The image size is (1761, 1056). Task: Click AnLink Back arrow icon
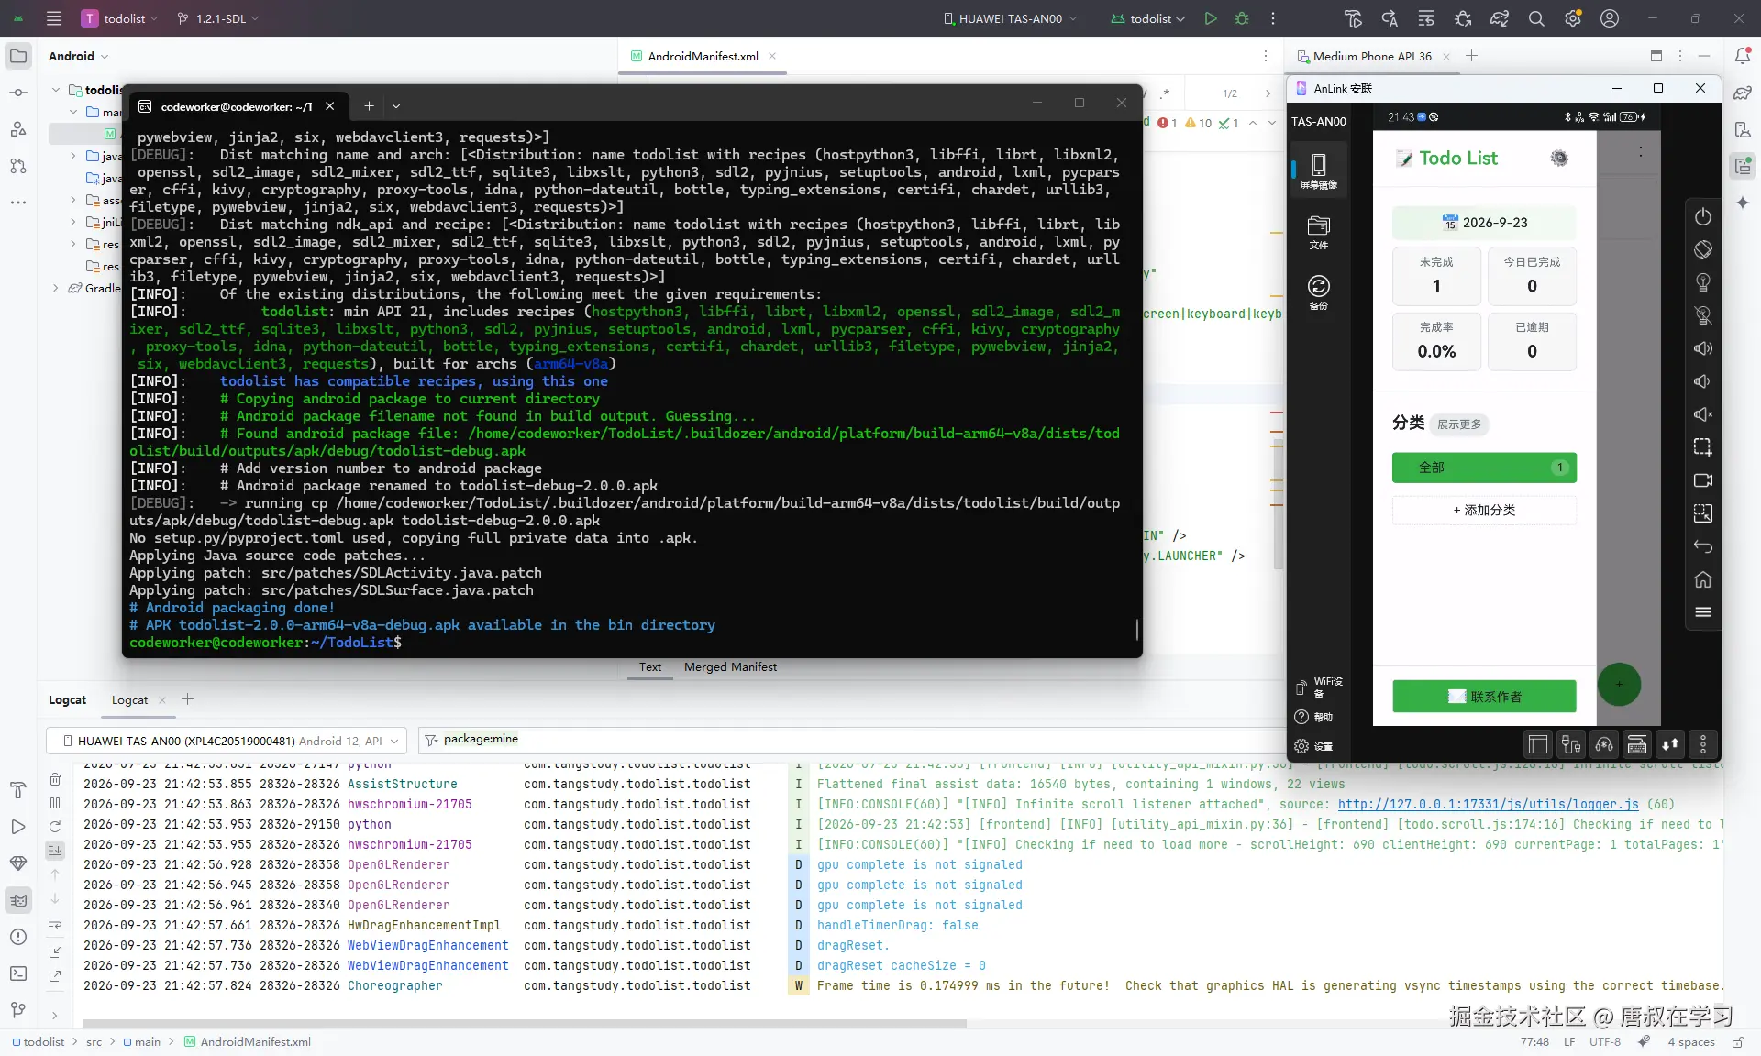[x=1703, y=546]
